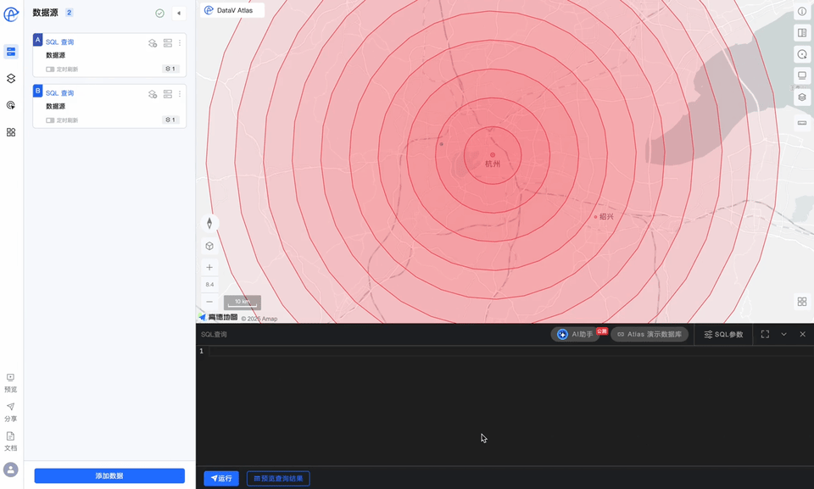The image size is (814, 489).
Task: Click 预览查询结果 button
Action: tap(278, 479)
